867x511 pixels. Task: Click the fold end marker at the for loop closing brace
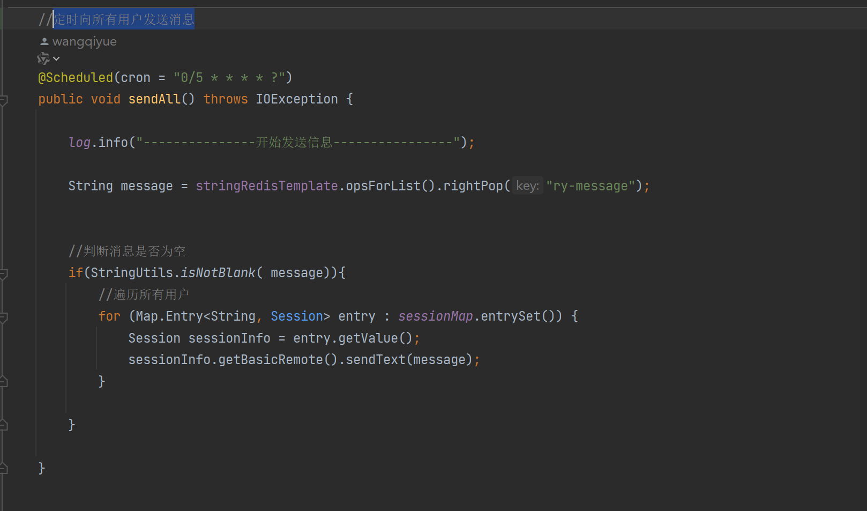[4, 382]
